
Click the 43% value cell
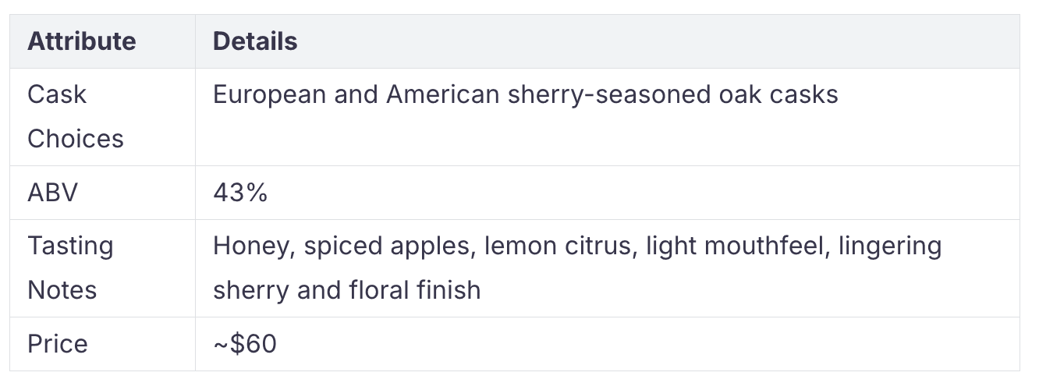tap(240, 192)
